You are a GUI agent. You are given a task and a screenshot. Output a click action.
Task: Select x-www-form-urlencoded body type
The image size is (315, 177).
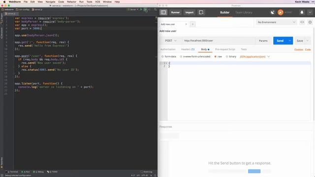(195, 57)
